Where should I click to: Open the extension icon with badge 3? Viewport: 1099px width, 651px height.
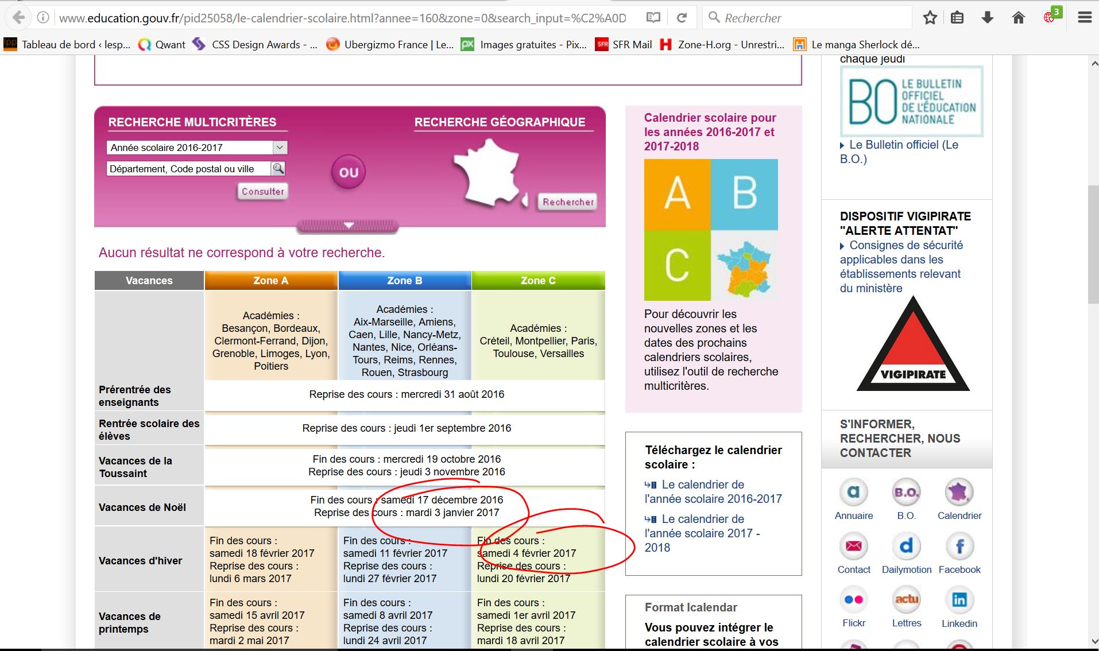(x=1051, y=15)
